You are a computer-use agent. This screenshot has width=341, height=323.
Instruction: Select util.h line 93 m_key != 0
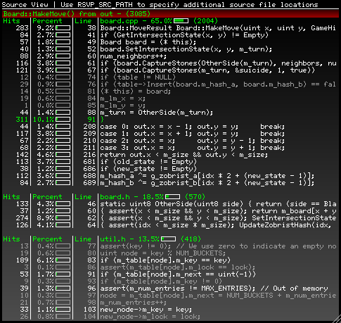click(161, 281)
